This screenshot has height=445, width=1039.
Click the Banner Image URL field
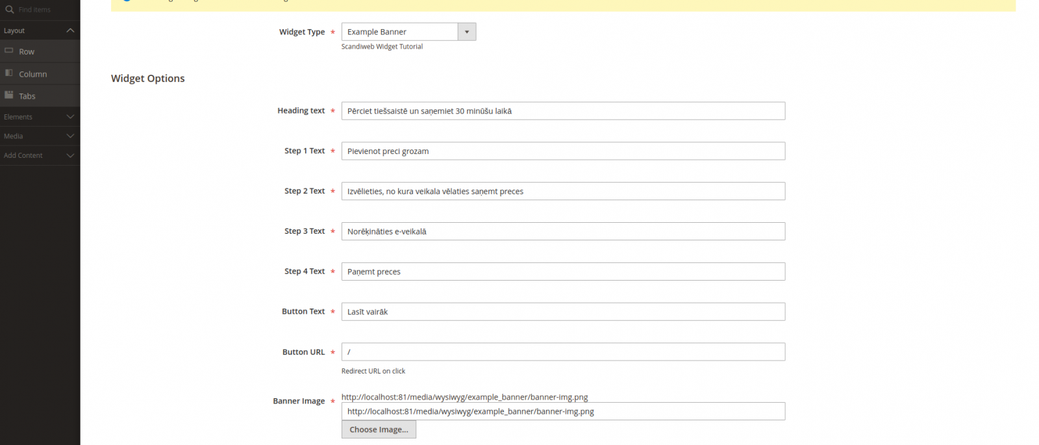click(x=562, y=411)
